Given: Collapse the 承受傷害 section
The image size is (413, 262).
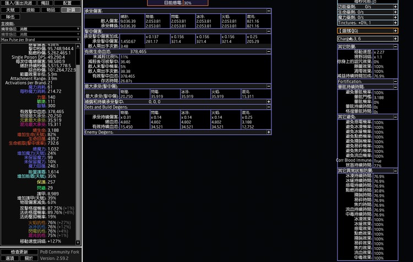Looking at the screenshot, I should 269,11.
